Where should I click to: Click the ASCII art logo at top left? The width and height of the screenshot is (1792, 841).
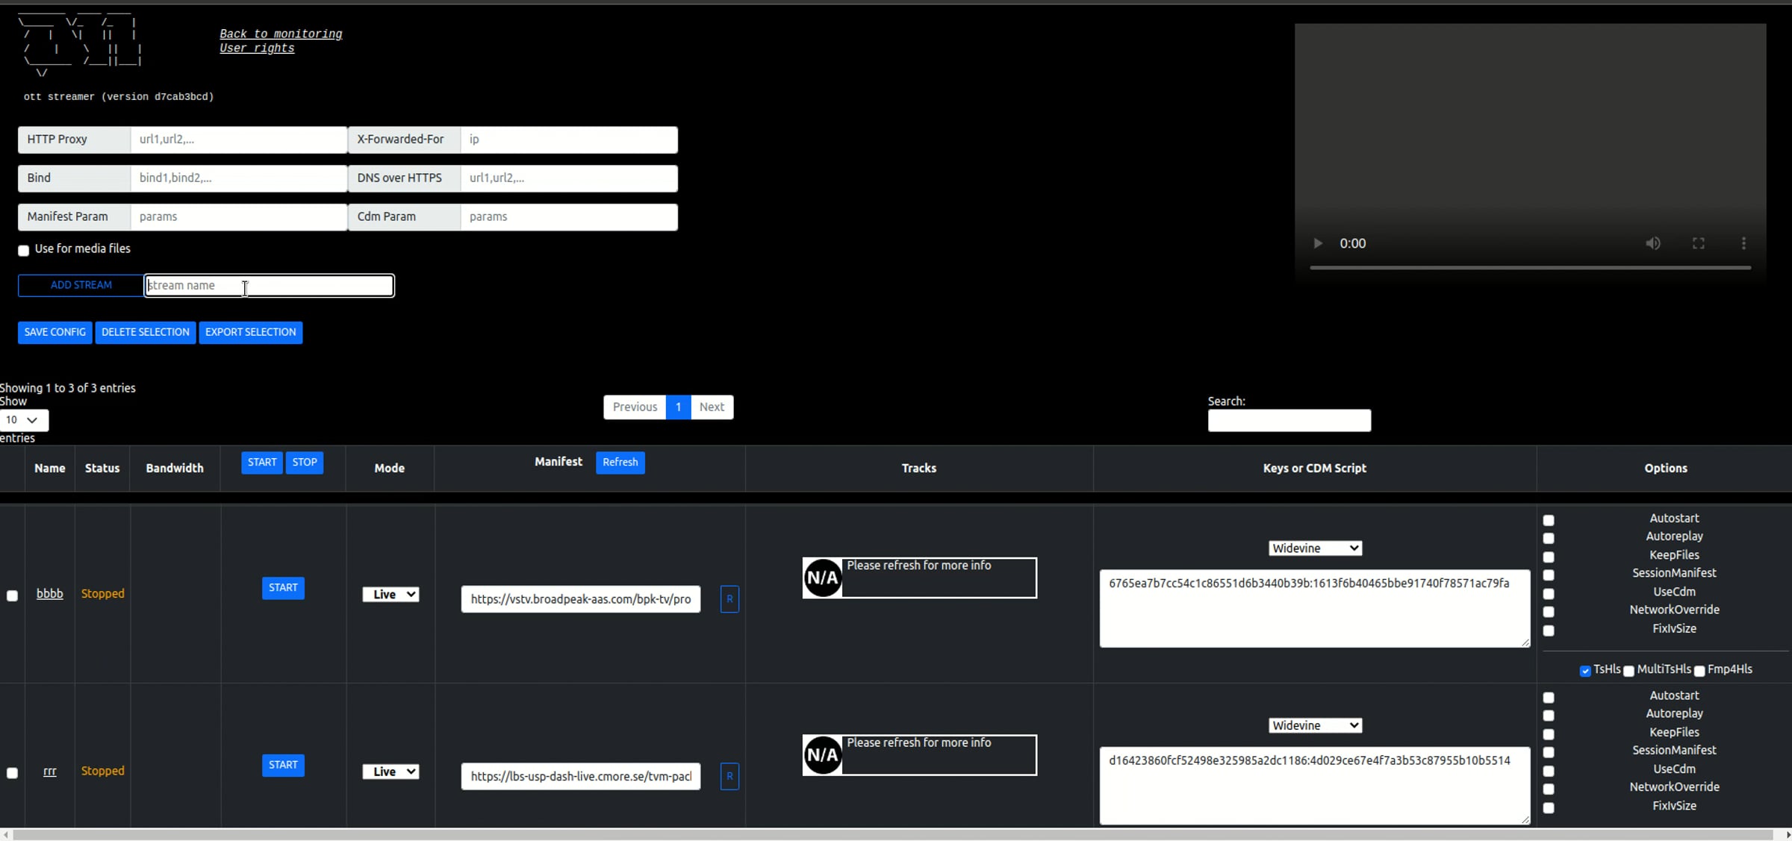pos(81,45)
